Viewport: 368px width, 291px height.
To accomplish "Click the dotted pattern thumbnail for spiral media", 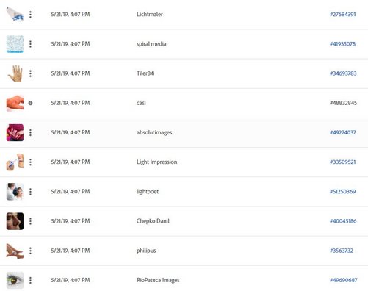I will [15, 44].
